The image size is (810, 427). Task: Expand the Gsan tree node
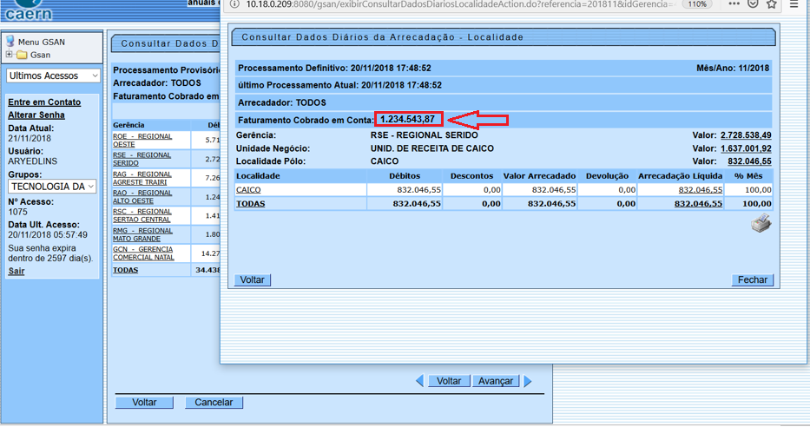[x=10, y=55]
